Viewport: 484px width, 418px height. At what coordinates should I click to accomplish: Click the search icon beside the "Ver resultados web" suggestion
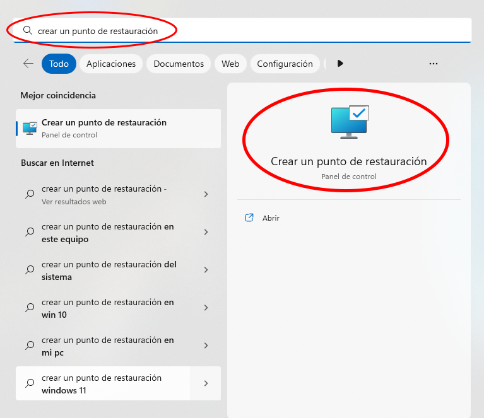point(30,195)
